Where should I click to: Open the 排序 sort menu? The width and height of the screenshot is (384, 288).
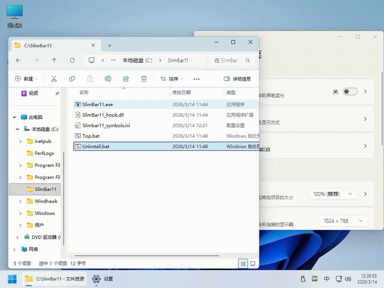coord(171,79)
